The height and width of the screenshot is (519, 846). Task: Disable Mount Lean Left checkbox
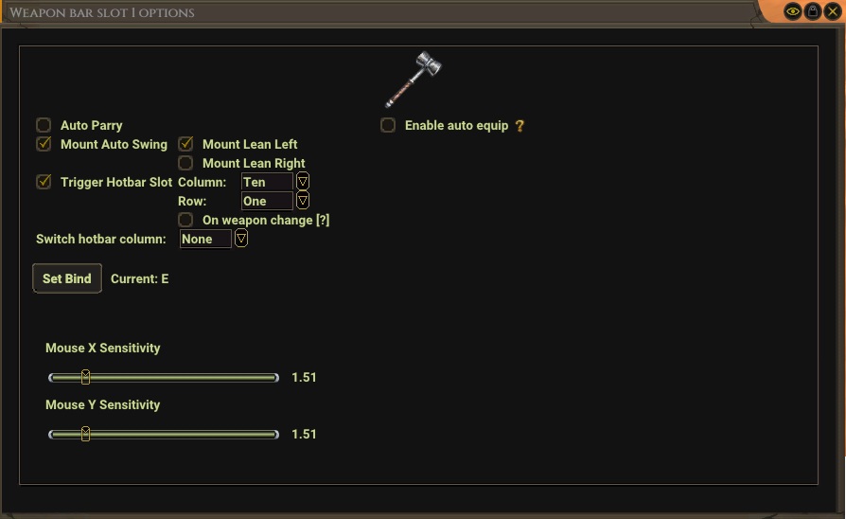point(185,144)
